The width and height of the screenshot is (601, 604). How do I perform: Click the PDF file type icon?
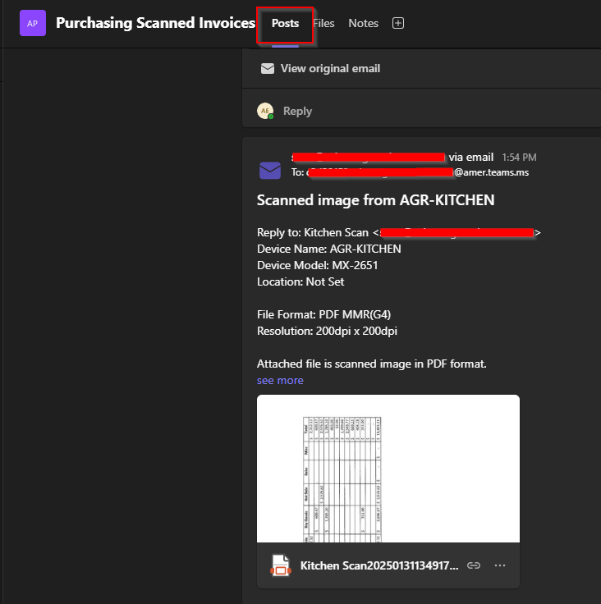point(280,565)
